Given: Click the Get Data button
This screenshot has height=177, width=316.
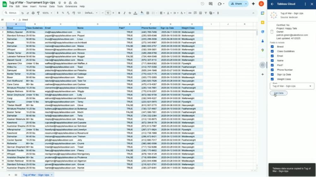Looking at the screenshot, I should click(278, 93).
